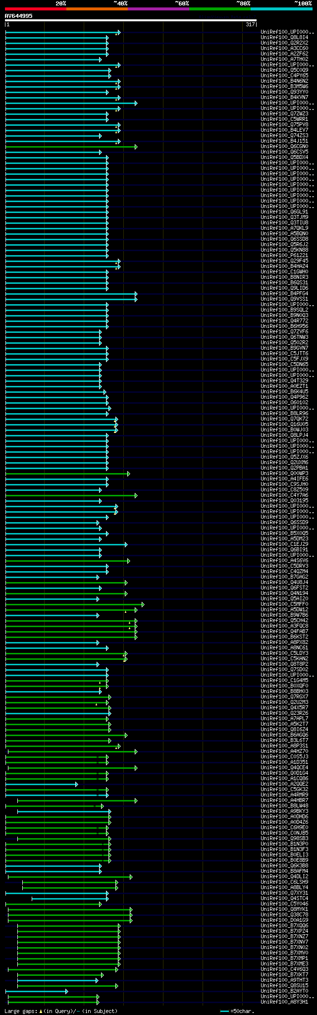The image size is (317, 1015).
Task: Select hit label UniRef100_A3CC60
Action: 284,48
